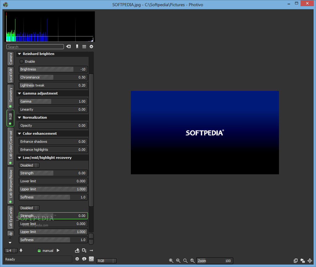Screen dimensions: 316x267
Task: Open first Disabled dropdown above Strength
Action: pos(29,165)
